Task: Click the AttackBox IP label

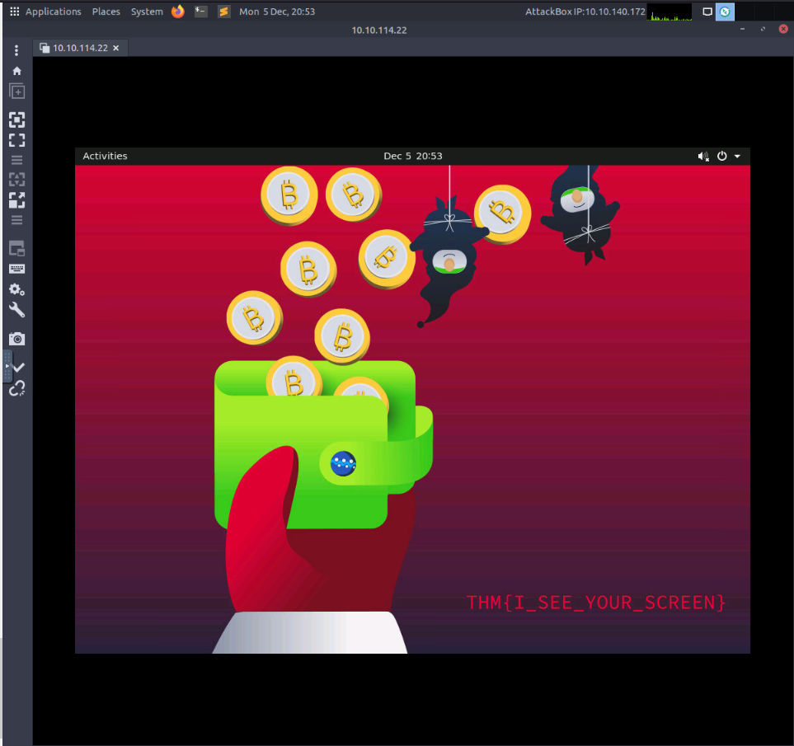Action: point(585,12)
